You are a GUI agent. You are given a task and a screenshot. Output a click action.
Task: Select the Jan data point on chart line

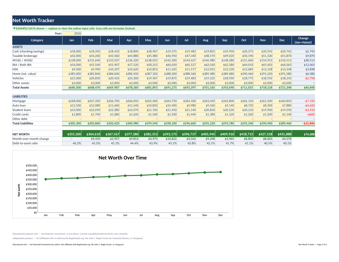46,179
